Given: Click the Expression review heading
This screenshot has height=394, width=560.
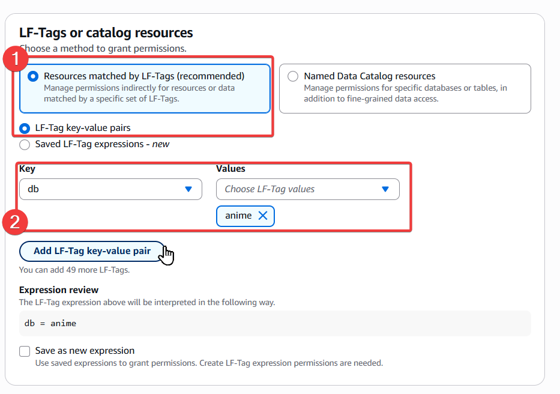Looking at the screenshot, I should coord(59,290).
